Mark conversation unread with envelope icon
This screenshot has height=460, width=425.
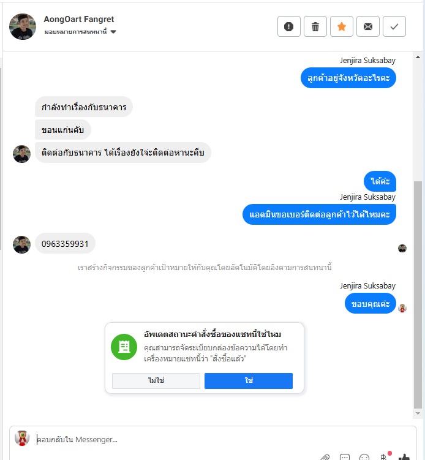(368, 26)
